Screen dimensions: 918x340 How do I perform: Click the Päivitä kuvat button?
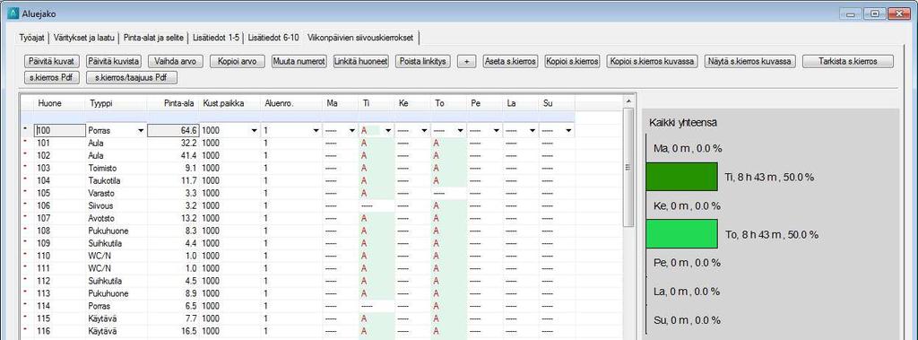click(x=51, y=62)
